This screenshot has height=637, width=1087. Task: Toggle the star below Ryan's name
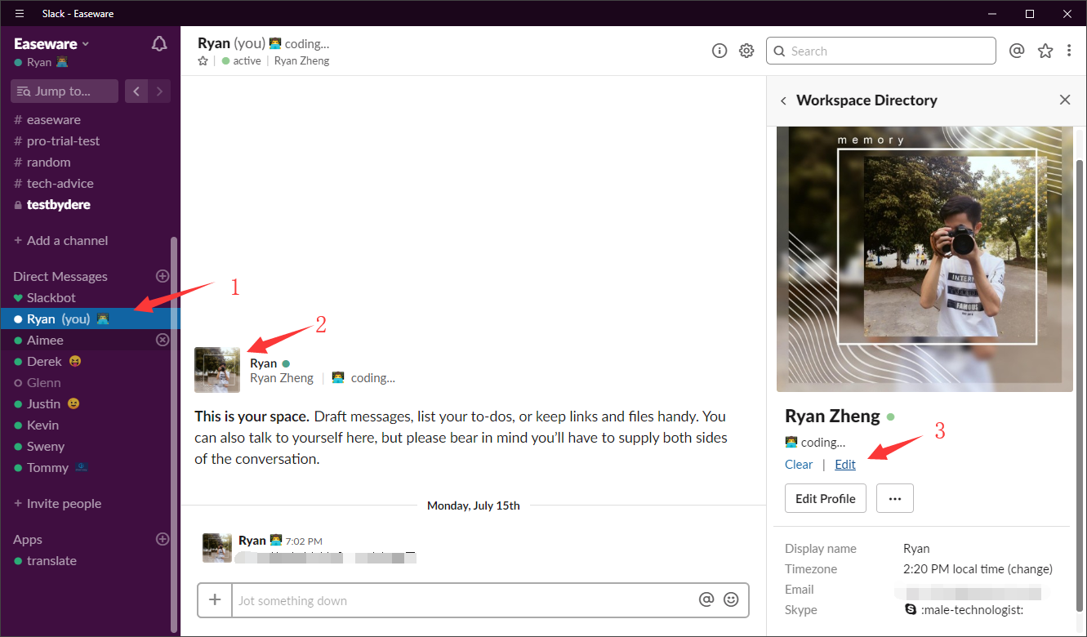point(202,60)
